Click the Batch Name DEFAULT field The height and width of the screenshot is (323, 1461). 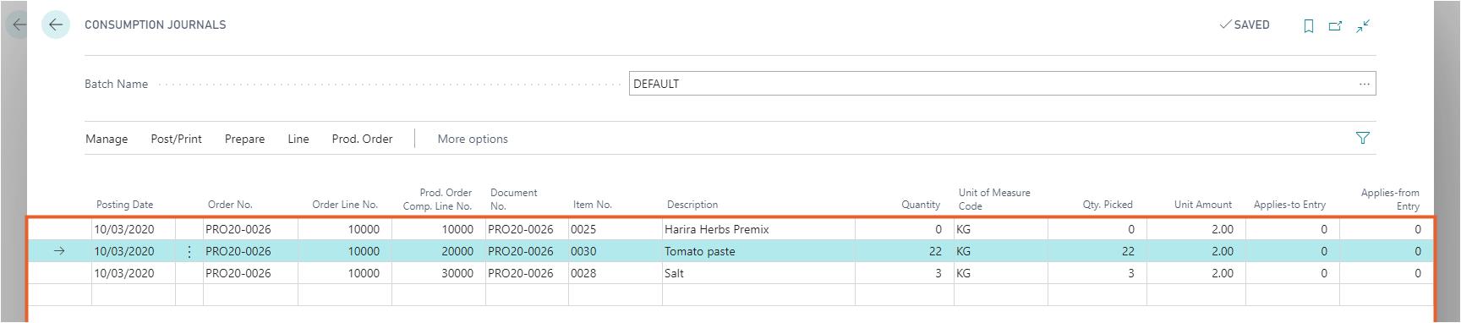tap(1002, 84)
